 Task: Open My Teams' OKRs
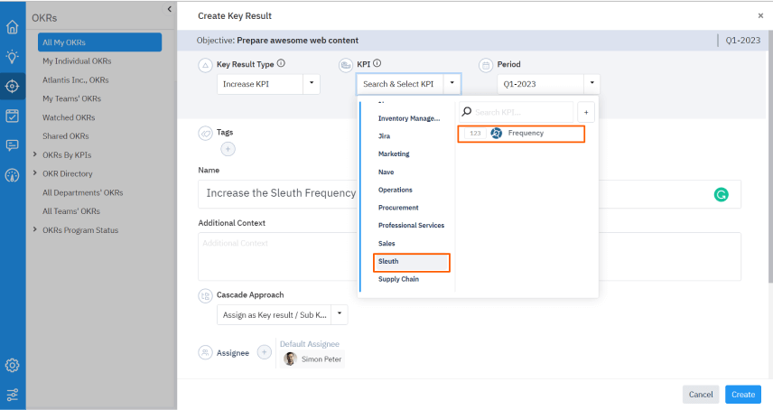pos(71,98)
